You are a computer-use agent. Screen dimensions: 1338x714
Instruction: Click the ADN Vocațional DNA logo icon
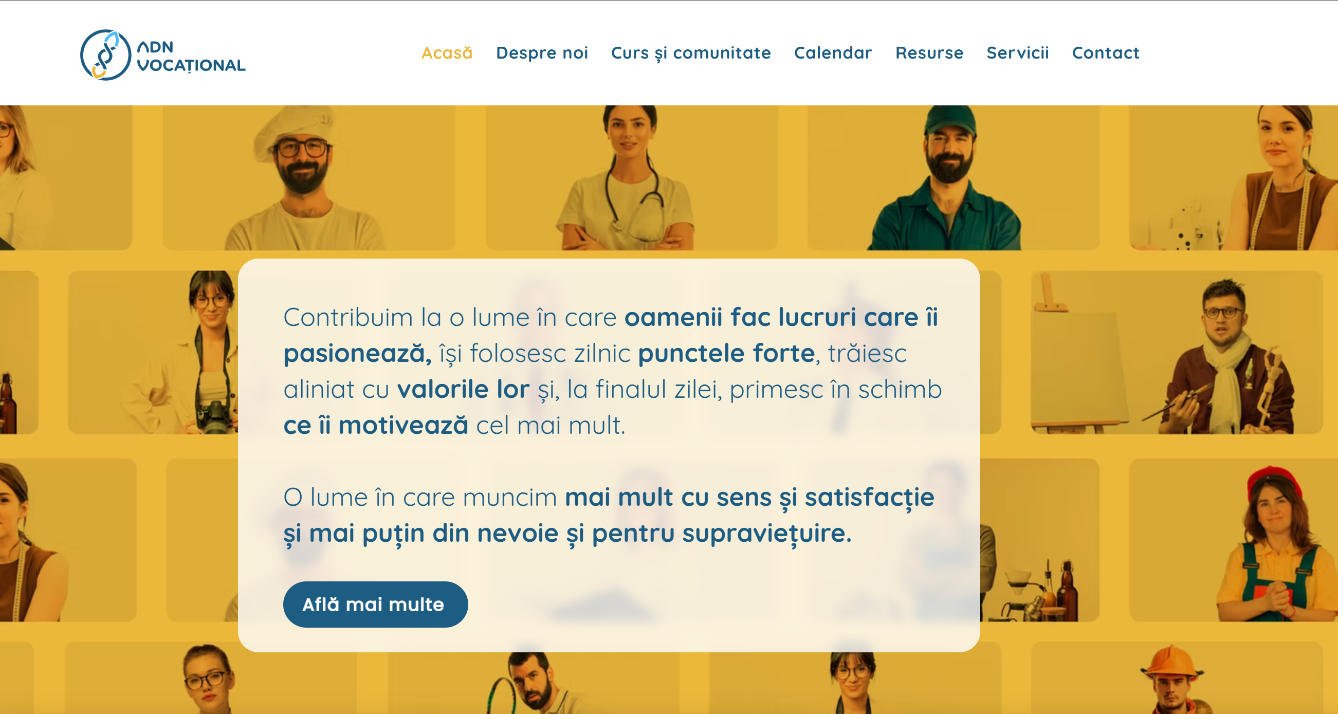click(x=105, y=54)
